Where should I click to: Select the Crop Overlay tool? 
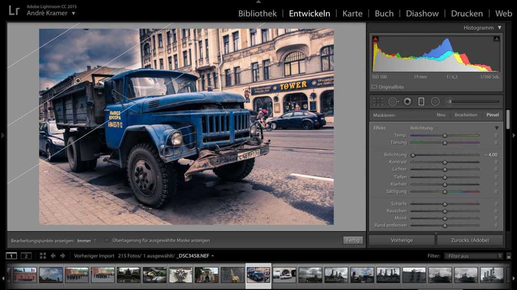(378, 102)
